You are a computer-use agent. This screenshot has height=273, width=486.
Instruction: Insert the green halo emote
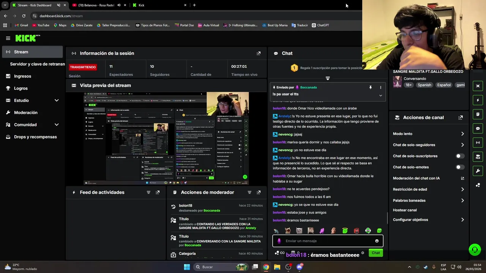(x=345, y=230)
